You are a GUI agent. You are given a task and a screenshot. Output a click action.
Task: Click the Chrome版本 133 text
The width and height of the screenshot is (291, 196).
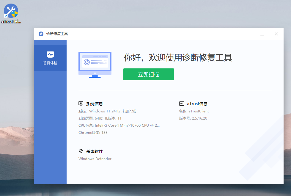(93, 133)
